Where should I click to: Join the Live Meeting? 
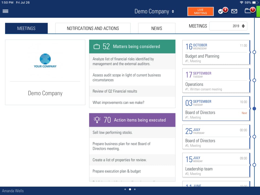pyautogui.click(x=200, y=11)
